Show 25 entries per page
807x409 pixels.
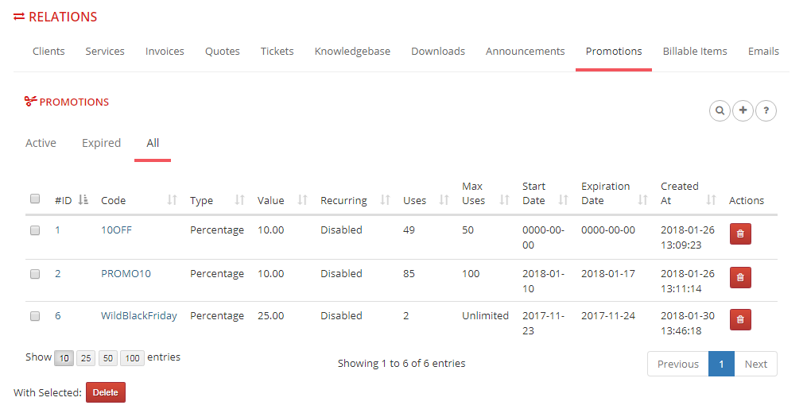click(85, 358)
